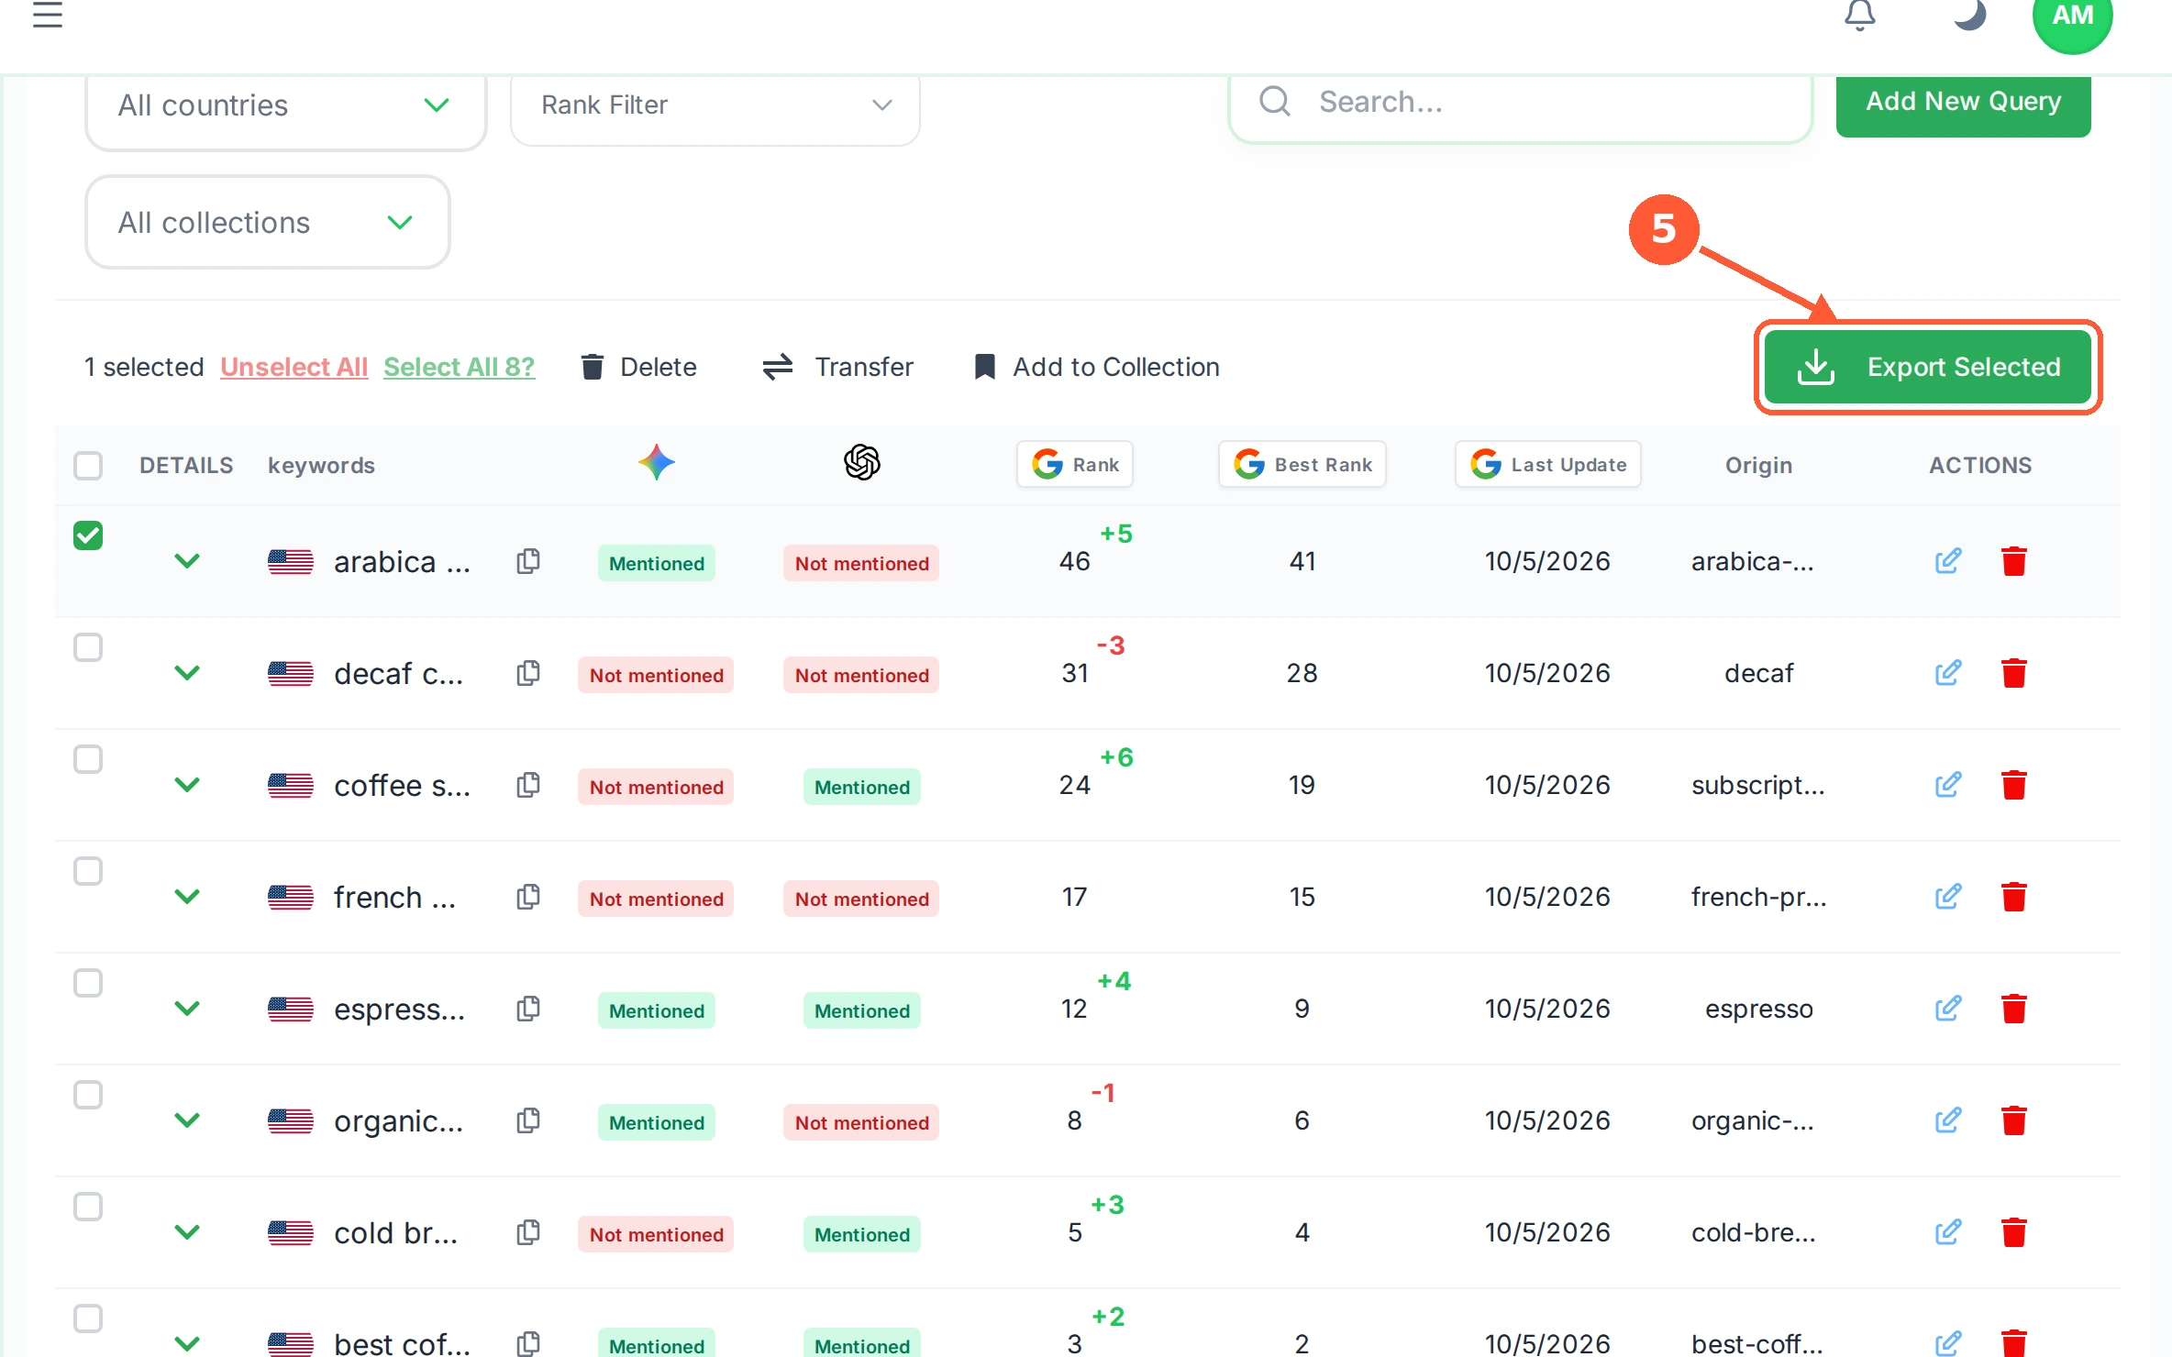The width and height of the screenshot is (2172, 1357).
Task: Expand details for decaf row
Action: [x=187, y=673]
